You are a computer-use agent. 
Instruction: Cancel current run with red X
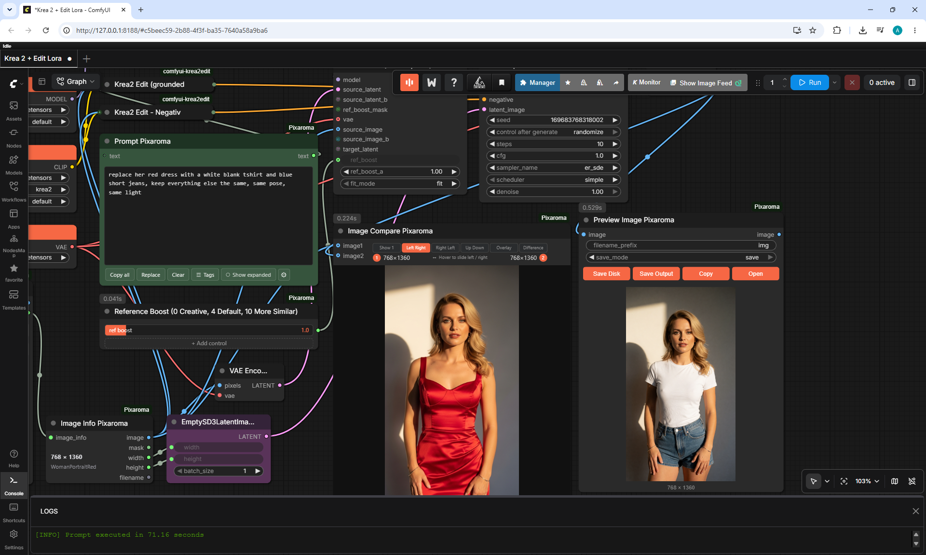852,82
